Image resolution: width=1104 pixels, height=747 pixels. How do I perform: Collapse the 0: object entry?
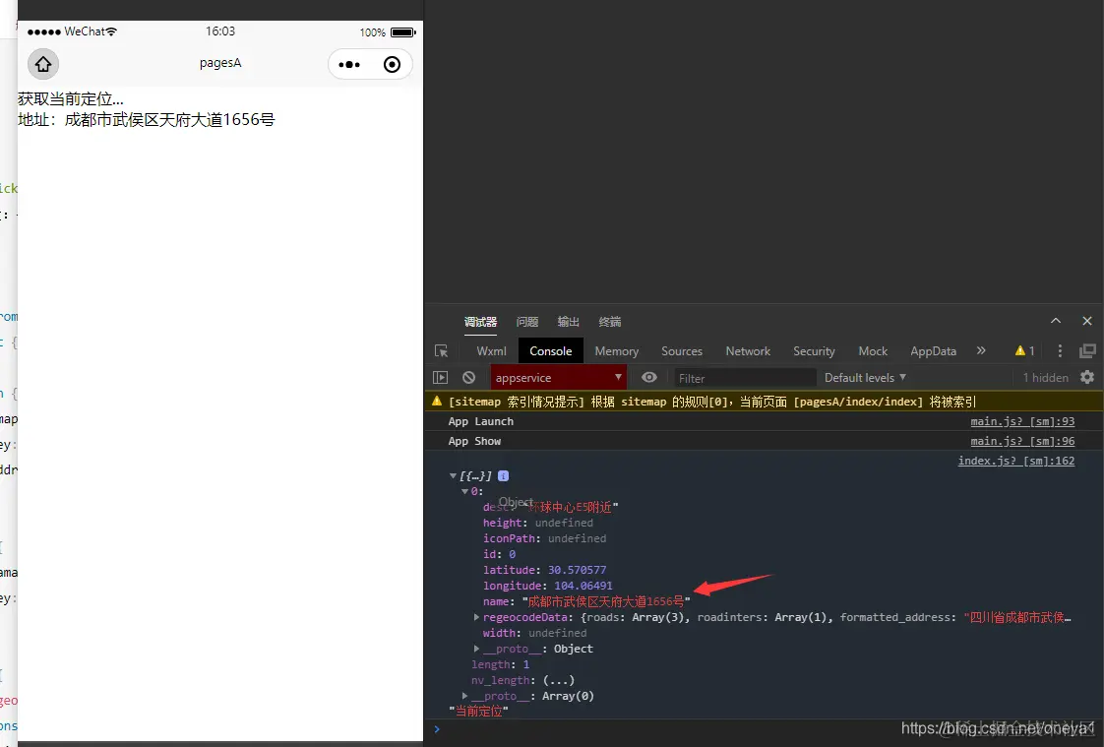click(464, 491)
